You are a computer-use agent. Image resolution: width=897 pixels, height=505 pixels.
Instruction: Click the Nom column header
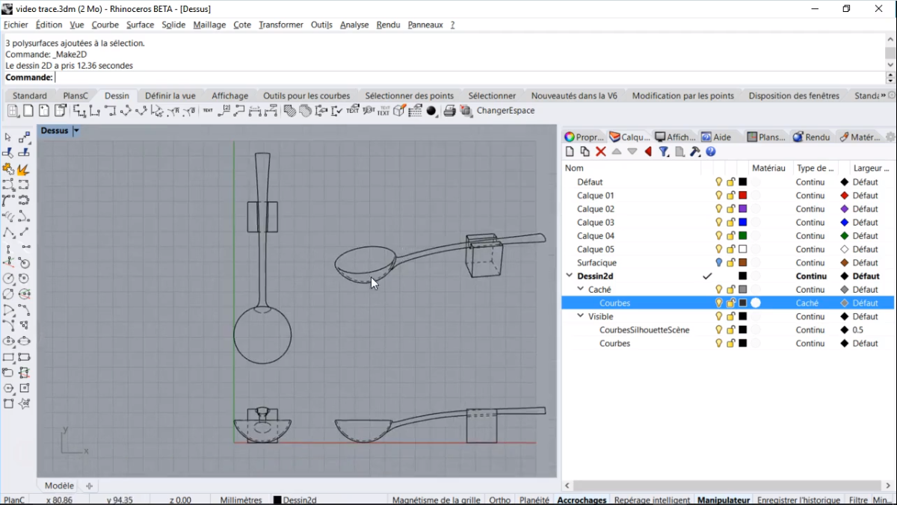pos(574,168)
